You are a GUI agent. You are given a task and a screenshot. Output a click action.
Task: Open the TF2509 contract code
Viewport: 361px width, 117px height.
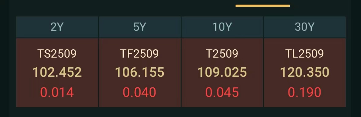coord(140,54)
